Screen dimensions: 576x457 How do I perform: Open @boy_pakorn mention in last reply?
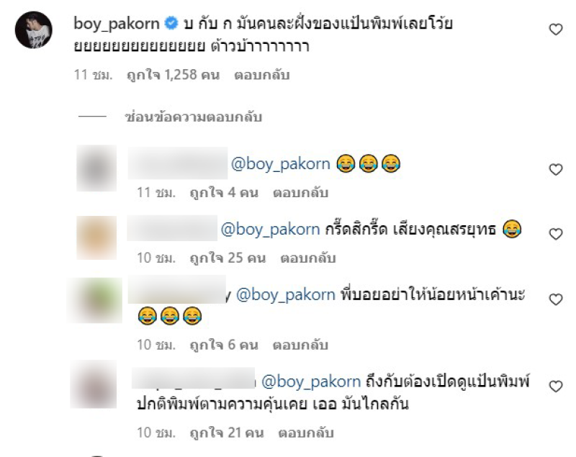click(311, 381)
